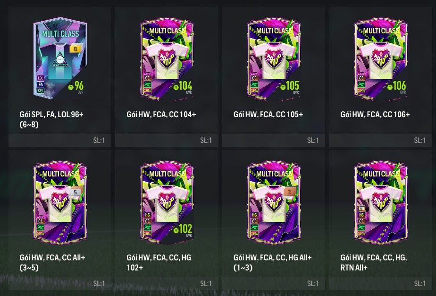
Task: Select the RTN All+ pack card
Action: [381, 220]
